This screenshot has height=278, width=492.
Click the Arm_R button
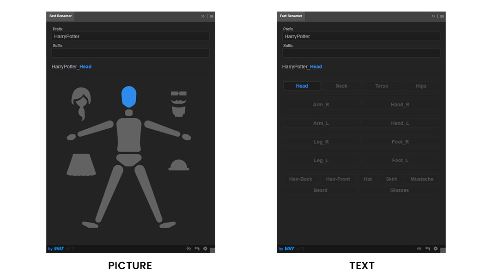pyautogui.click(x=321, y=104)
